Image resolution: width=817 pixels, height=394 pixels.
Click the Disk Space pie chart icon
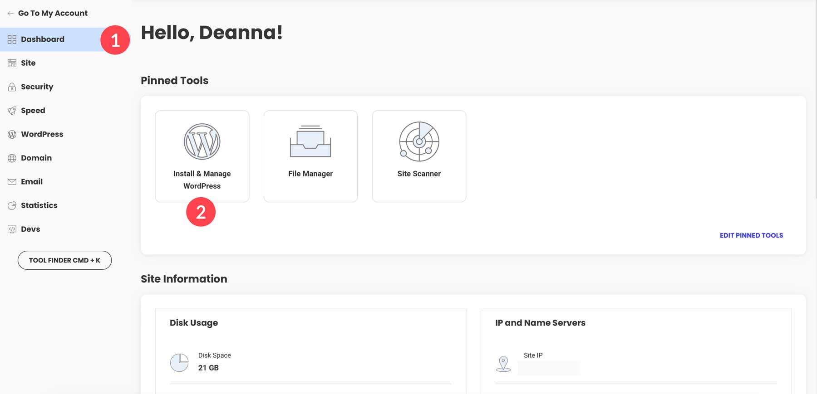pyautogui.click(x=179, y=363)
